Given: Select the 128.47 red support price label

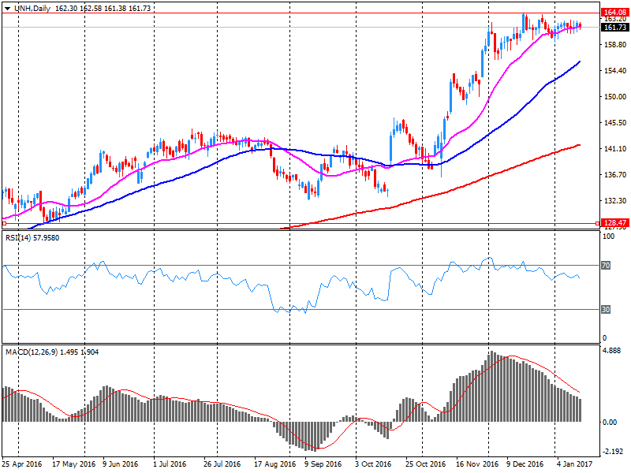Looking at the screenshot, I should (x=615, y=223).
